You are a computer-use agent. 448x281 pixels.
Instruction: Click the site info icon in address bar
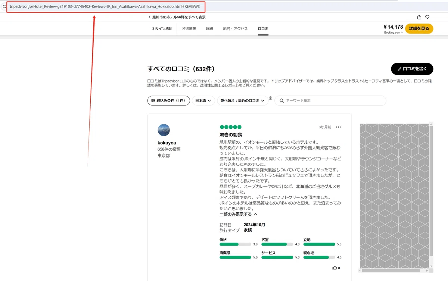coord(4,6)
